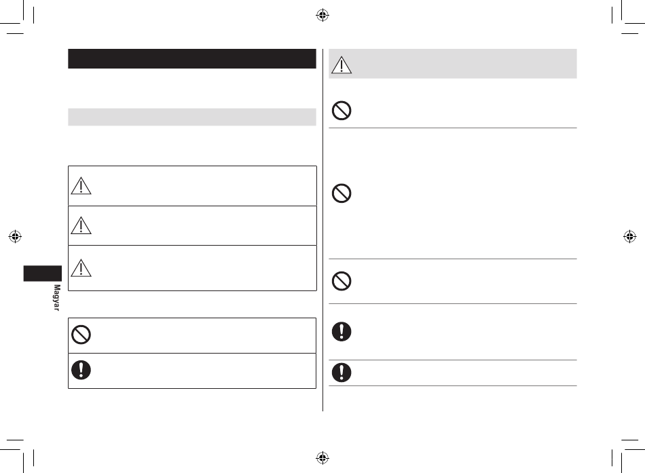The height and width of the screenshot is (473, 645).
Task: Select the last mandatory exclamation symbol in the right column
Action: [342, 373]
